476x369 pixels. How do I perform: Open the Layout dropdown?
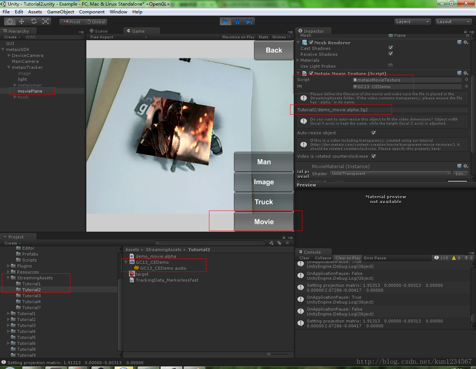(453, 22)
